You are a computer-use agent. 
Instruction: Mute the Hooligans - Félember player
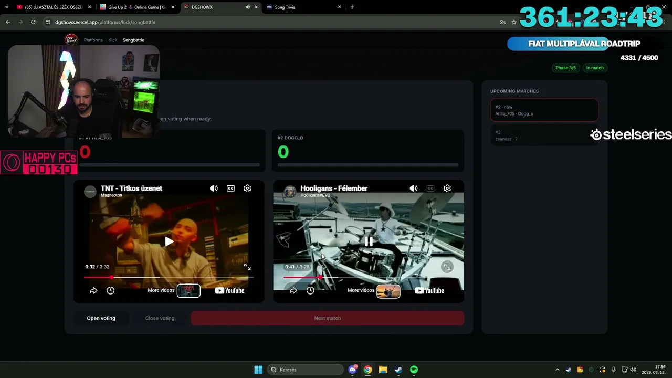[414, 188]
